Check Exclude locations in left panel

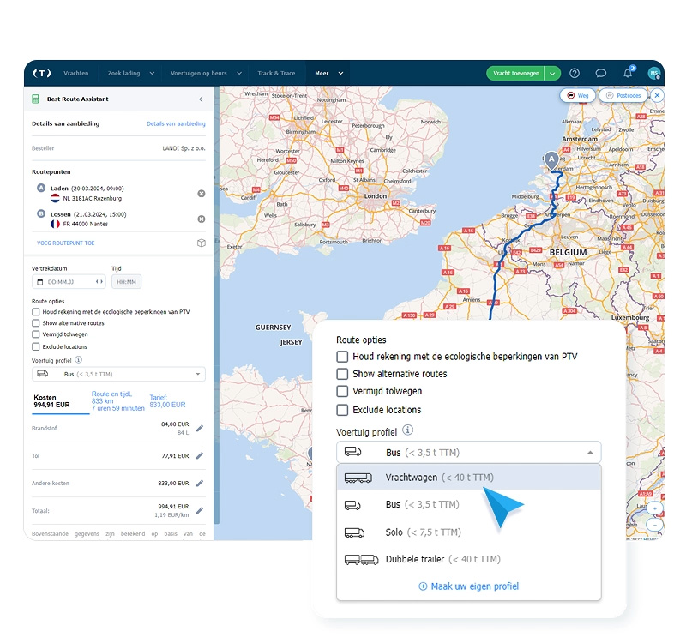(x=36, y=346)
